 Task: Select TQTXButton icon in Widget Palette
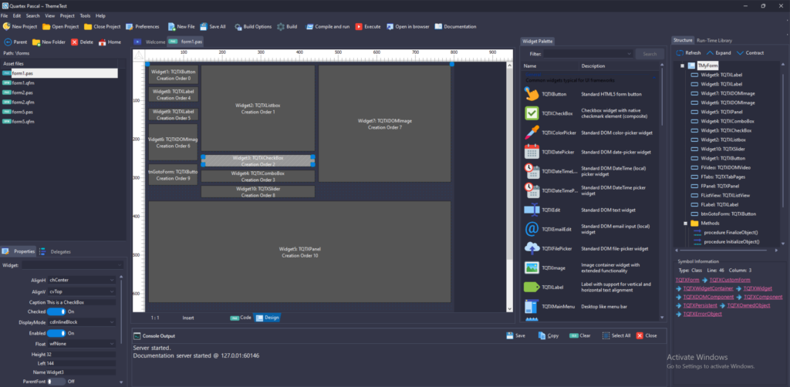532,94
